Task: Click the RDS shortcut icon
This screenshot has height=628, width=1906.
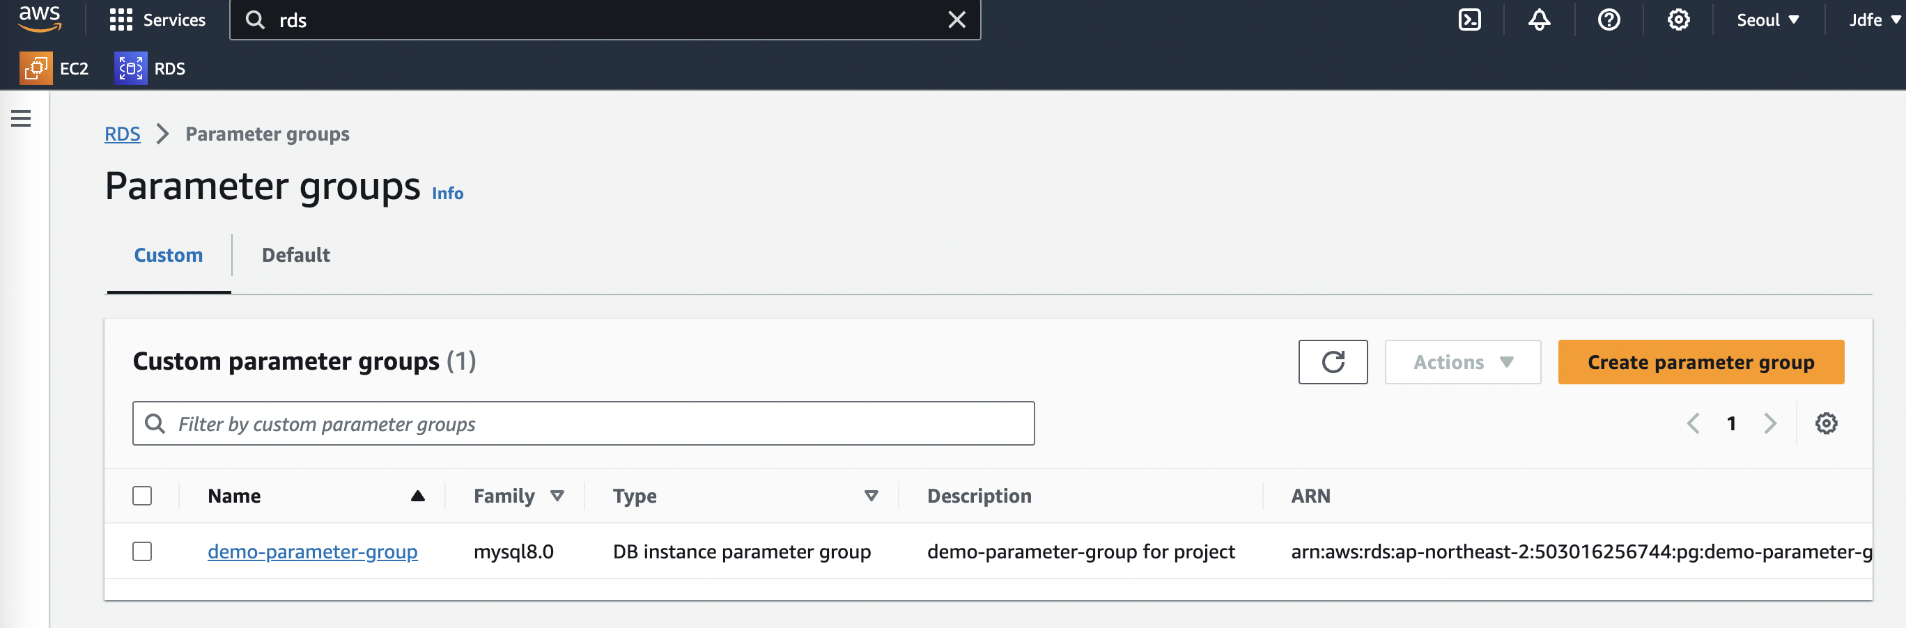Action: (x=131, y=69)
